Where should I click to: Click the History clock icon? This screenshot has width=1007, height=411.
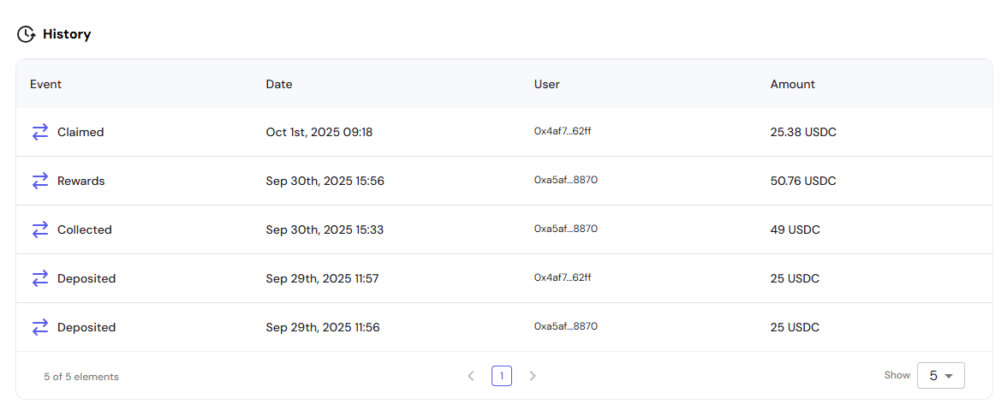tap(27, 34)
